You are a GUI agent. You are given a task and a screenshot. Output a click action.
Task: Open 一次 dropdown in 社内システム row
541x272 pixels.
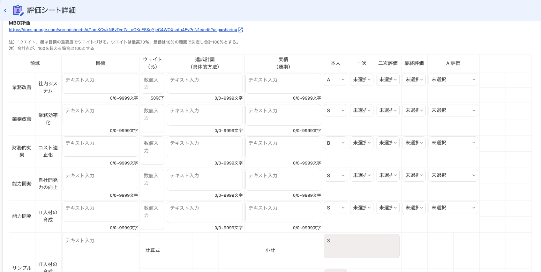tap(362, 79)
